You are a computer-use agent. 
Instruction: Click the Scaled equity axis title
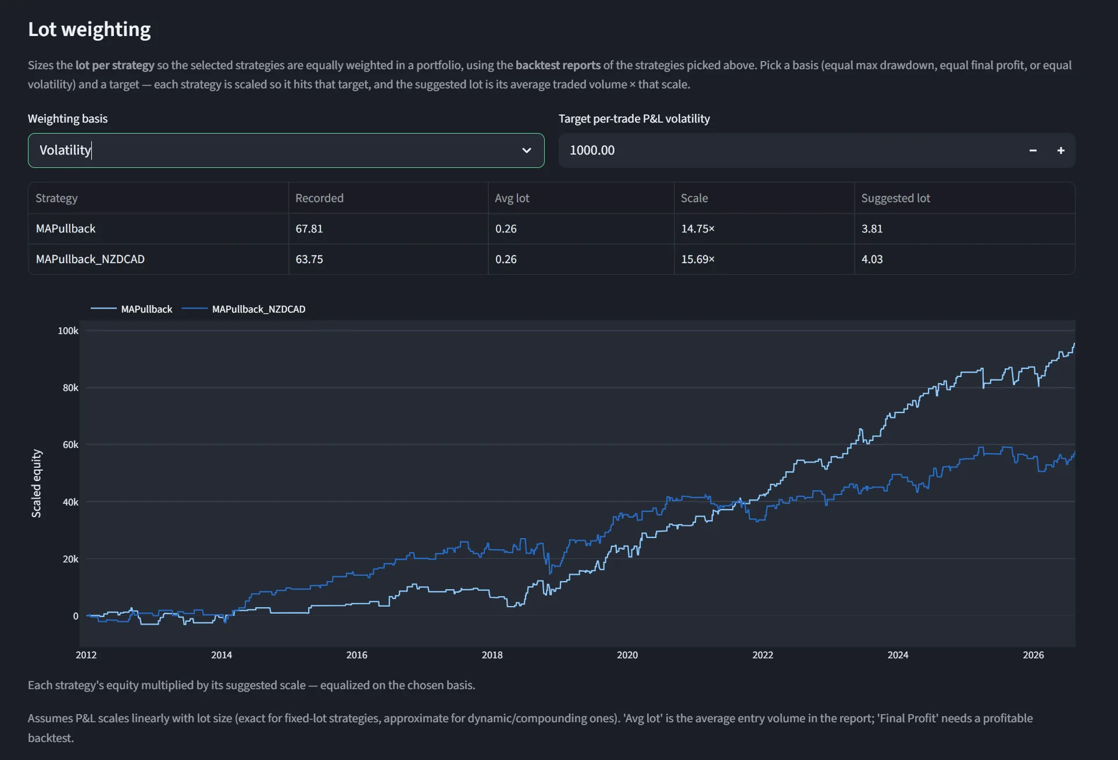pyautogui.click(x=36, y=483)
